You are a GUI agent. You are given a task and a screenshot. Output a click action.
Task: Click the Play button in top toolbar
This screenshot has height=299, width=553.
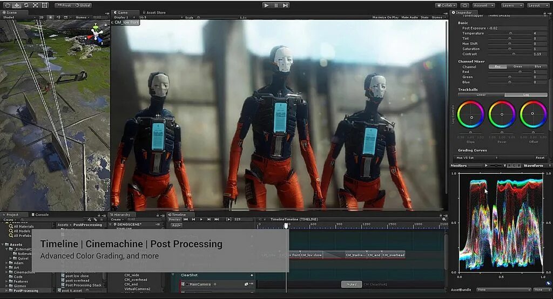[x=267, y=5]
